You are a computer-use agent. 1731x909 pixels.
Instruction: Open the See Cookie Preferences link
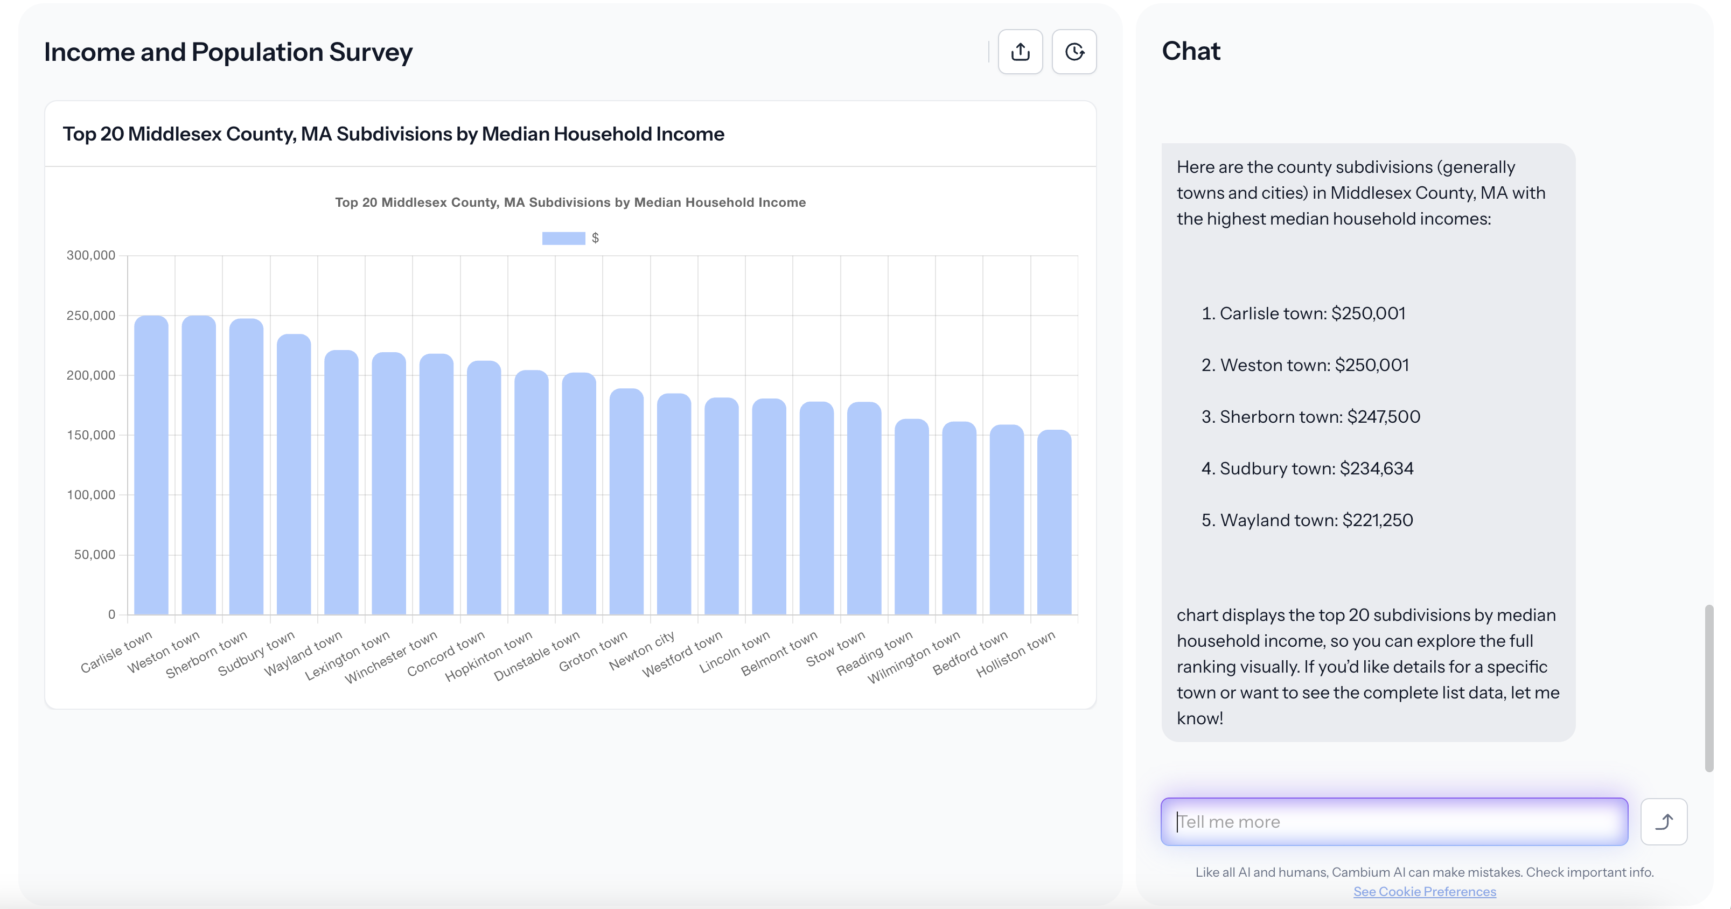coord(1425,892)
